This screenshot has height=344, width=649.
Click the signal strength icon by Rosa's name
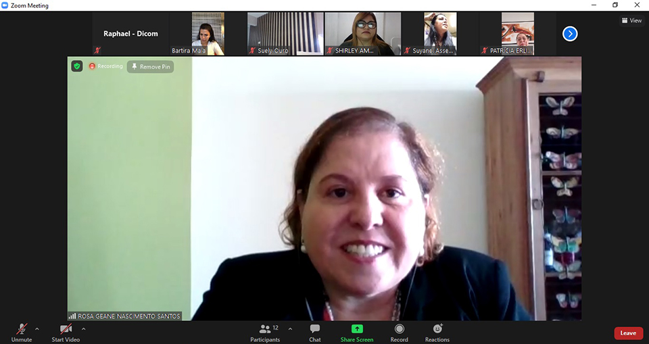coord(72,316)
